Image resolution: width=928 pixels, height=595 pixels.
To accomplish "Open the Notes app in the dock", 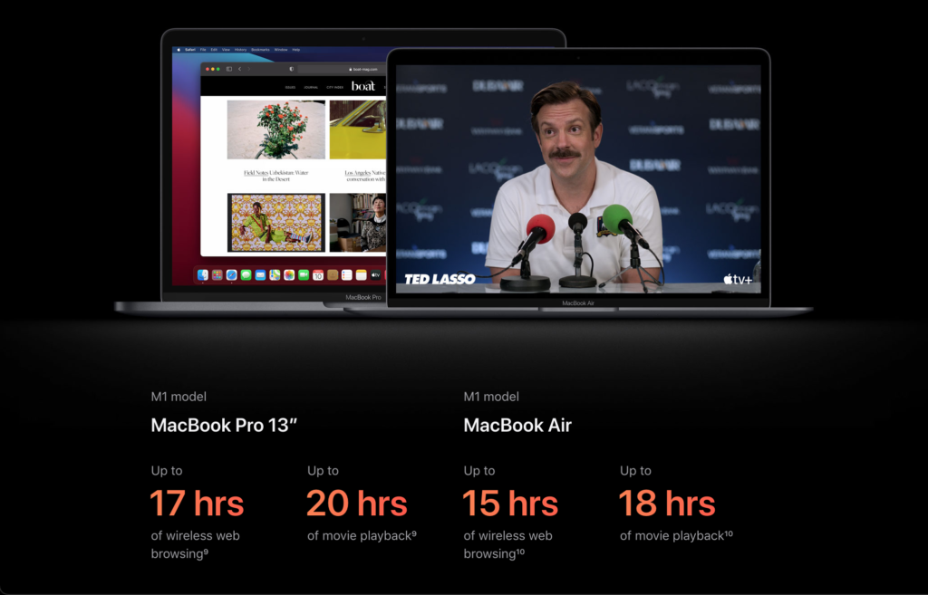I will point(361,275).
